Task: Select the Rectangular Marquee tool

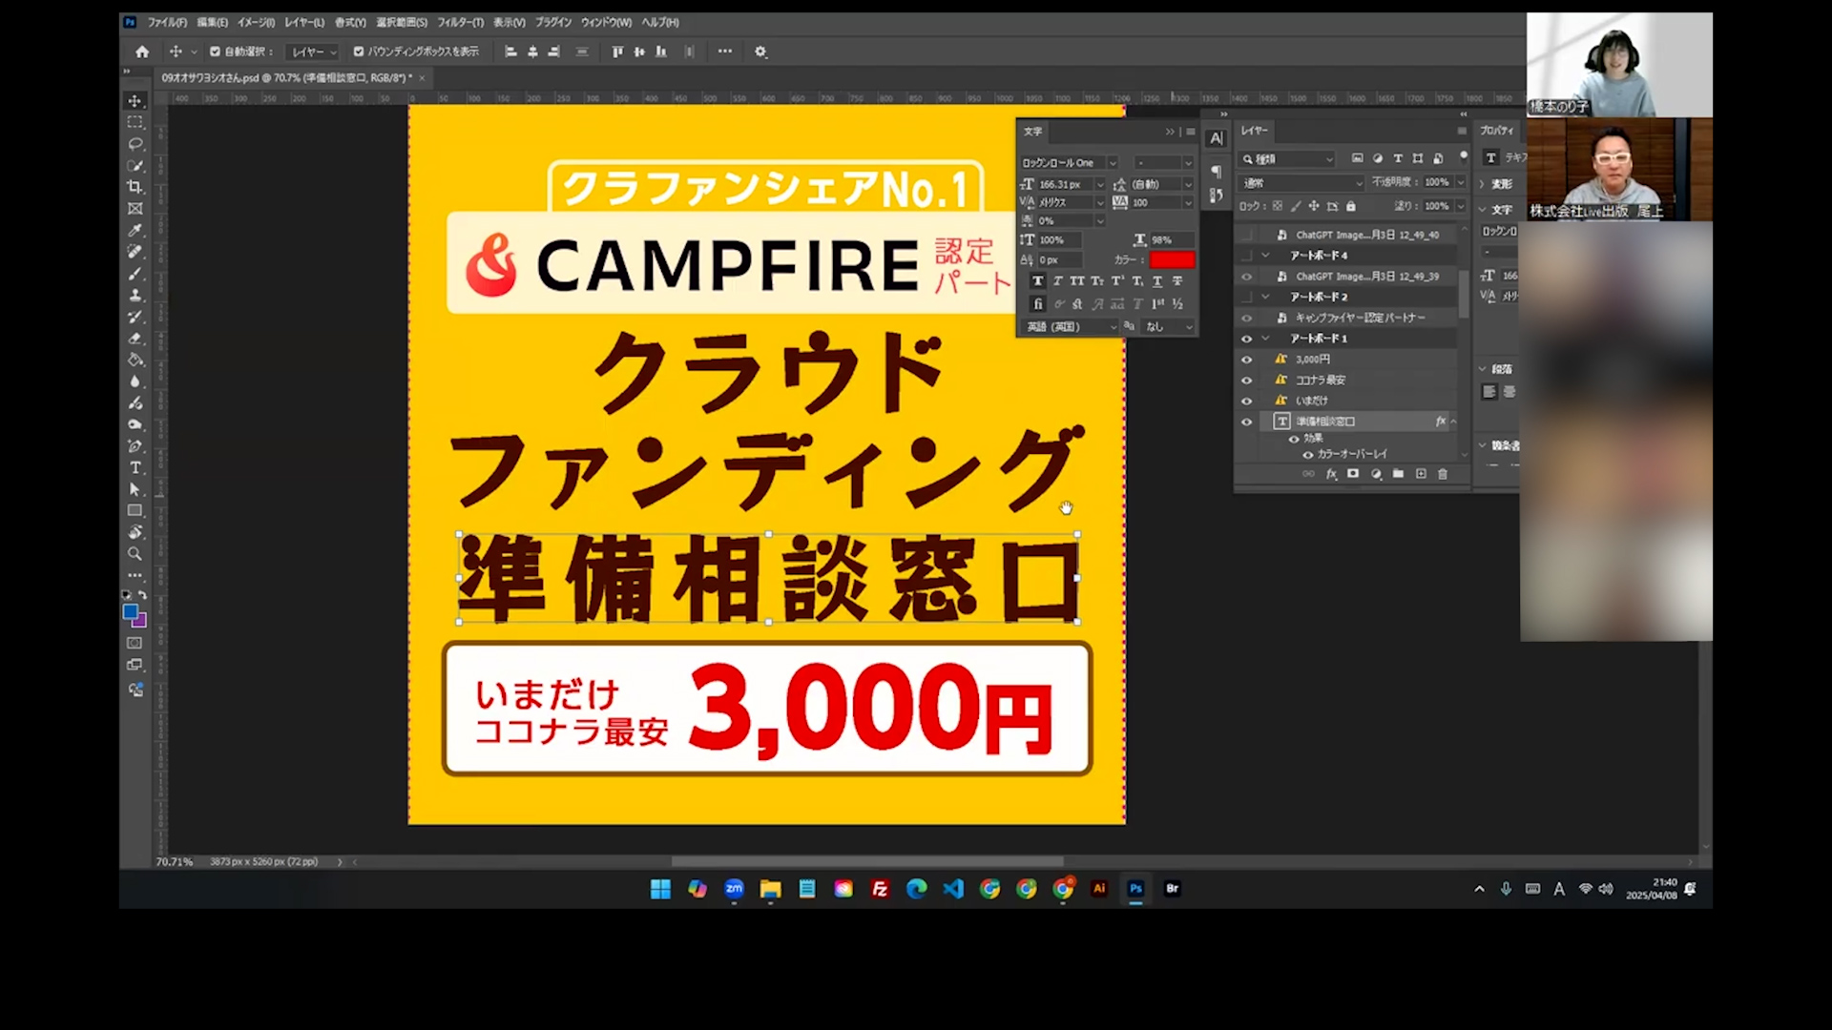Action: (135, 122)
